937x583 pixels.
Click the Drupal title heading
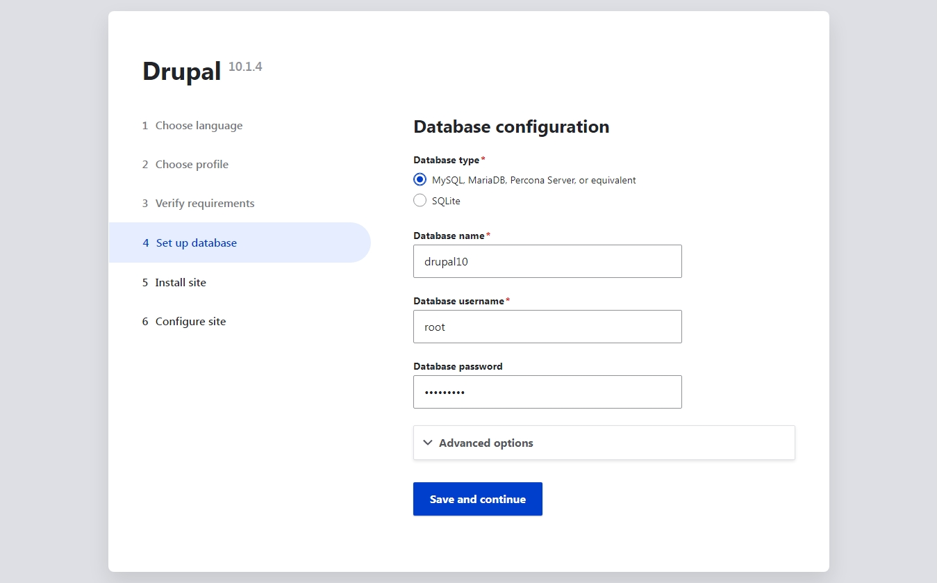[181, 72]
